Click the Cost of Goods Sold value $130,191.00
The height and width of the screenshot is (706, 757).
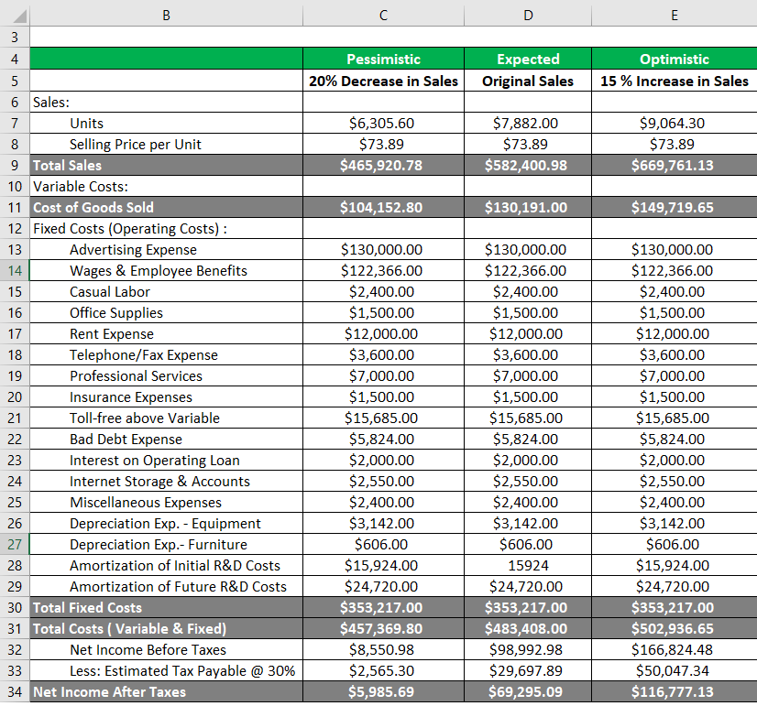[528, 207]
